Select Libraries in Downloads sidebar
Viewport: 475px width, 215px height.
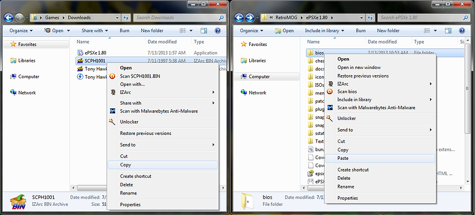click(27, 60)
